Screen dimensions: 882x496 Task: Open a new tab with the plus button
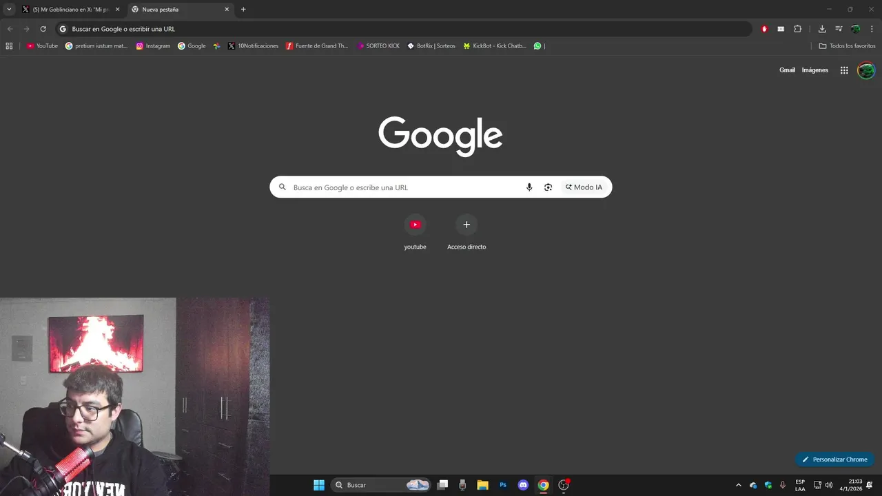pyautogui.click(x=243, y=10)
